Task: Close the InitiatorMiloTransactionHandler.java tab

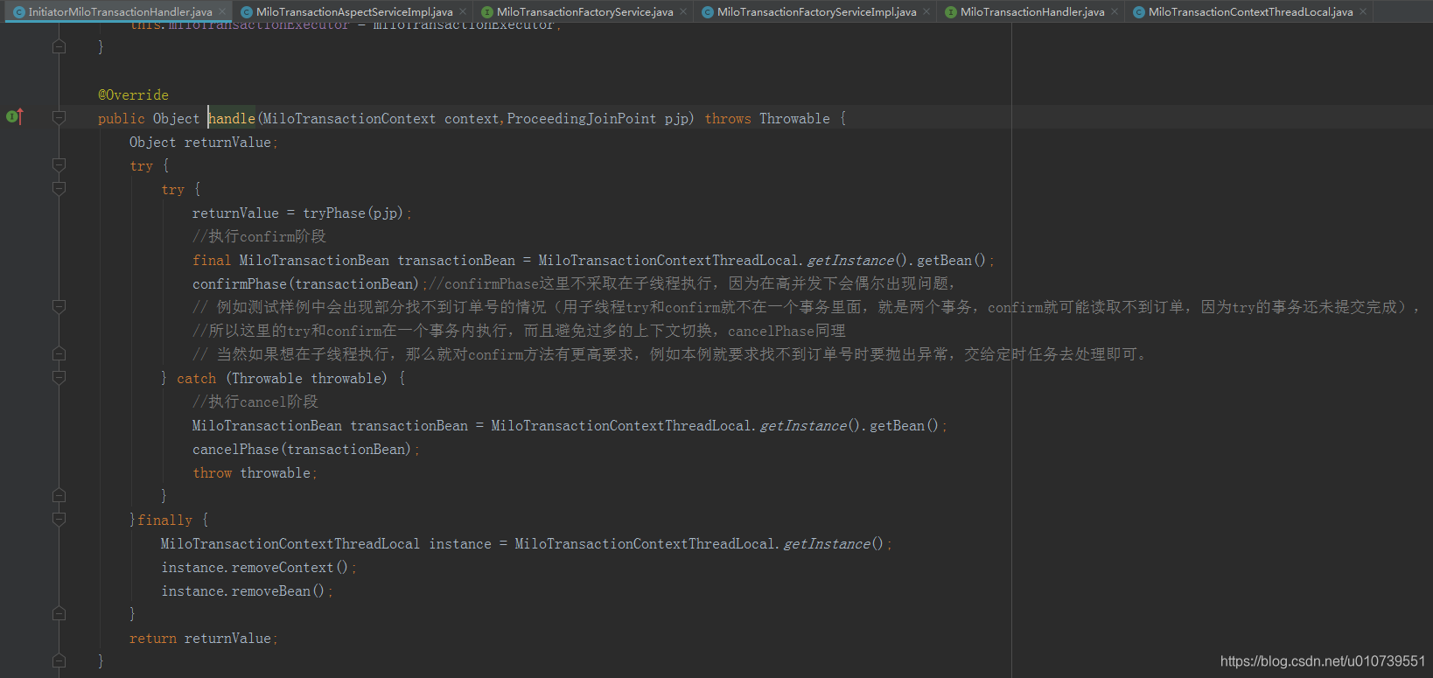Action: (x=222, y=11)
